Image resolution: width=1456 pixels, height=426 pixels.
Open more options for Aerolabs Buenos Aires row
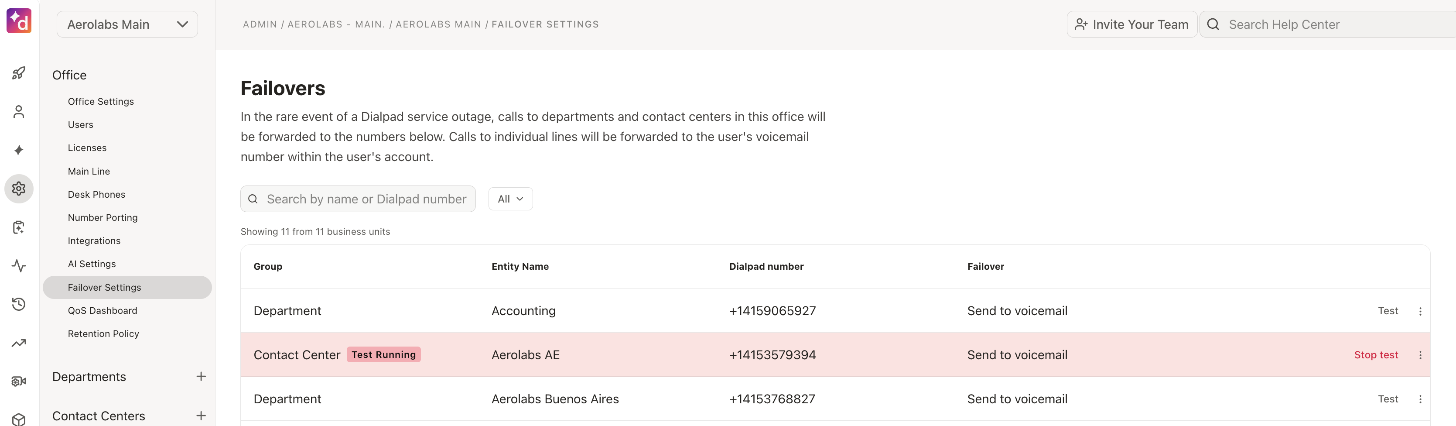pyautogui.click(x=1420, y=399)
